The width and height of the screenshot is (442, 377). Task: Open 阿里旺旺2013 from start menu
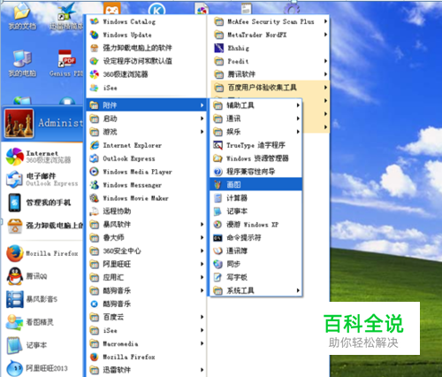43,368
